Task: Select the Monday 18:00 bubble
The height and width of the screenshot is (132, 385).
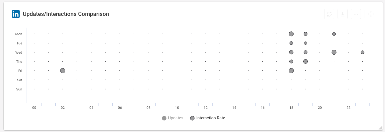Action: (x=291, y=34)
